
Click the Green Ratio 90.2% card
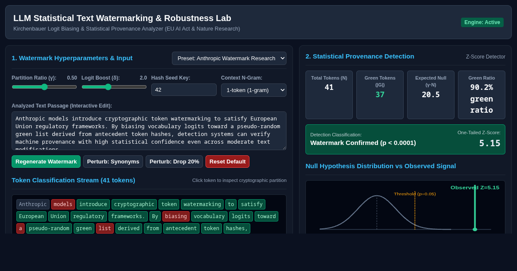coord(482,95)
